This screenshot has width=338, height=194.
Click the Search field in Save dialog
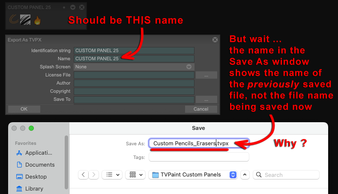pos(286,175)
